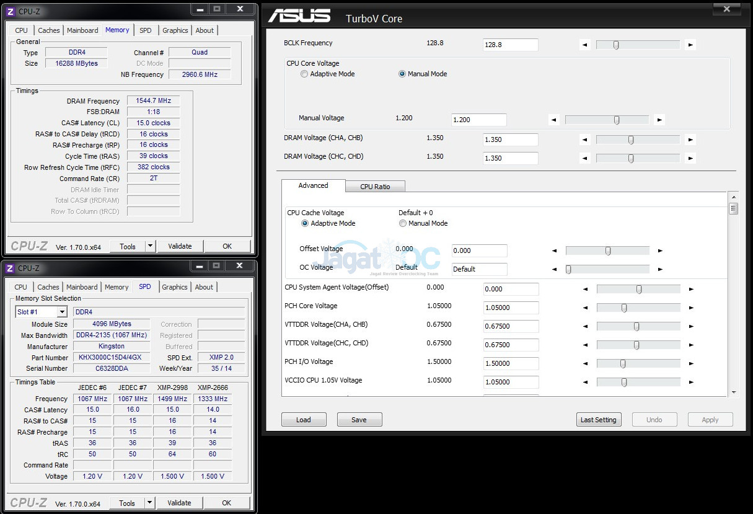Increase DRAM Voltage (CHC, CHD) with right arrow
The width and height of the screenshot is (753, 514).
coord(690,159)
